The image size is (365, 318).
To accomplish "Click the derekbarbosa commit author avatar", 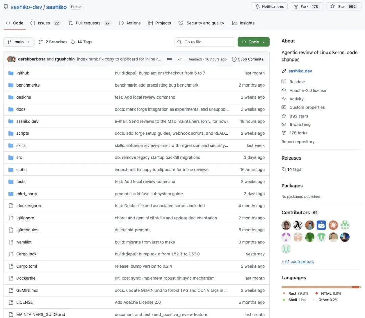I will tap(10, 59).
